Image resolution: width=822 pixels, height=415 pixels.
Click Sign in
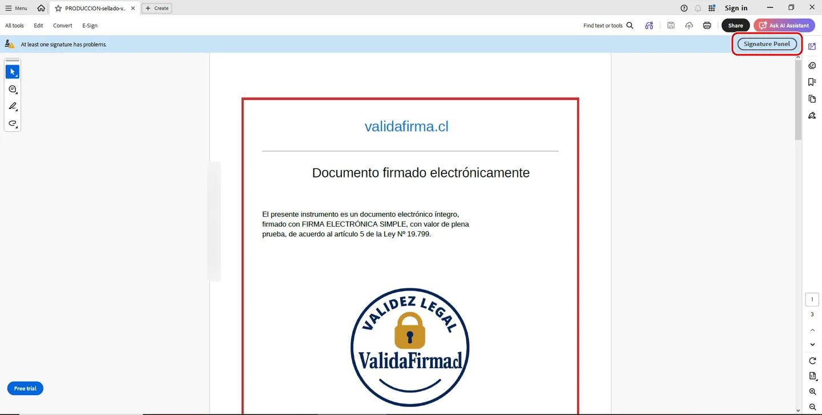point(736,8)
